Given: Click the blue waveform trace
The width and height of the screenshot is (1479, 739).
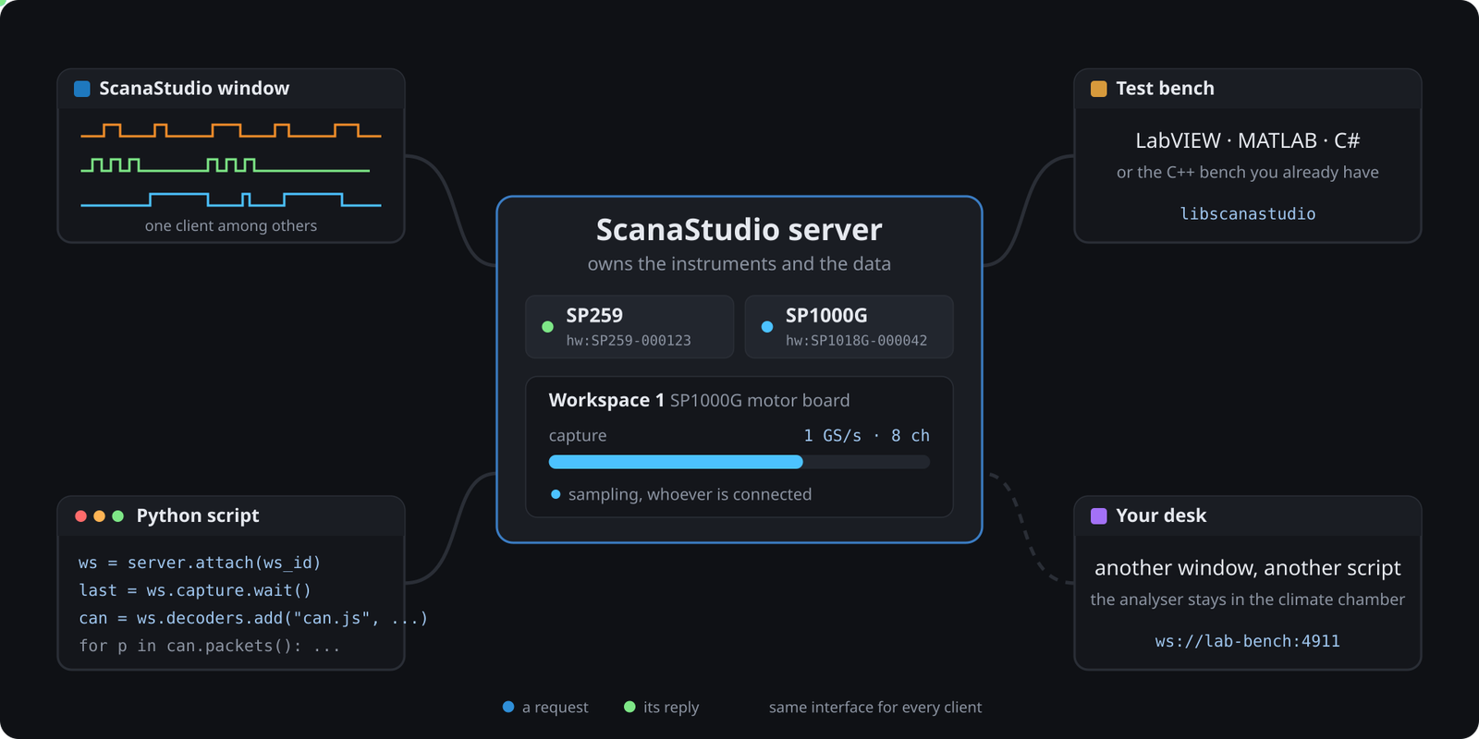Looking at the screenshot, I should coord(231,200).
